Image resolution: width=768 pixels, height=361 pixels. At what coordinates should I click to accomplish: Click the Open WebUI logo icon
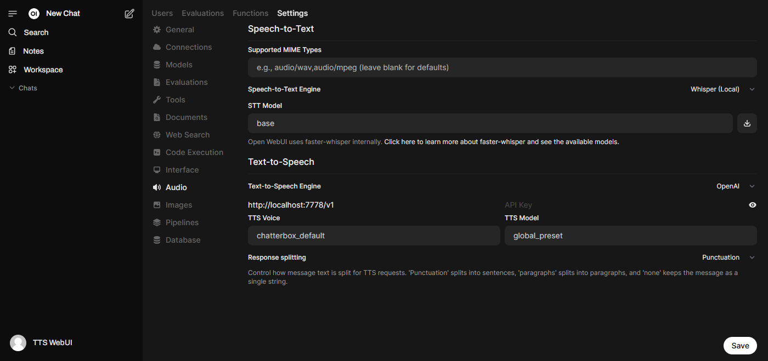pyautogui.click(x=34, y=14)
